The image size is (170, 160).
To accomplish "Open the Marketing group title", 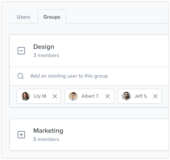I will pyautogui.click(x=48, y=131).
